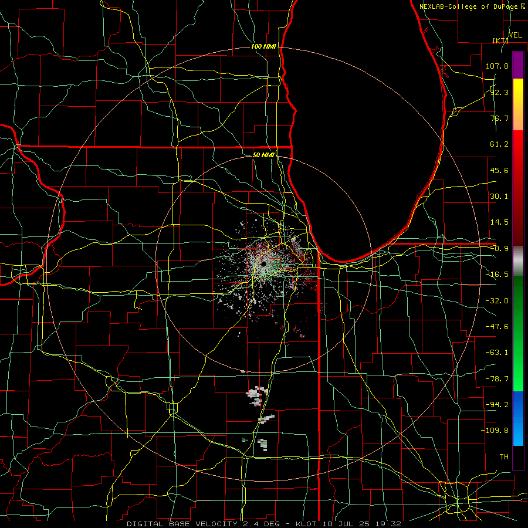Select the -47.6 velocity scale value
Viewport: 528px width, 528px height.
point(497,327)
